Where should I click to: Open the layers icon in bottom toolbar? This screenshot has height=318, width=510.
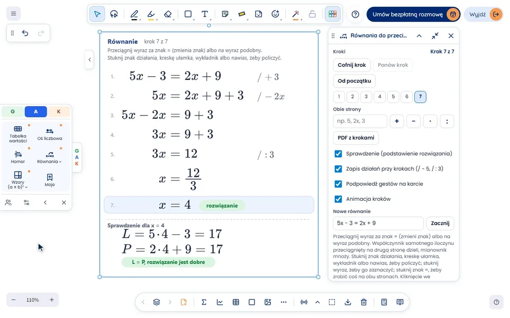(156, 302)
